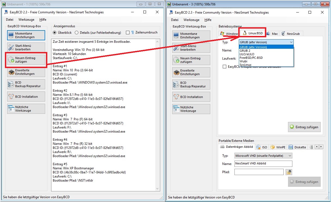The height and width of the screenshot is (202, 331).
Task: Open Nützliche Werkzeuge in Unbenannt - 1 window
Action: tap(26, 109)
